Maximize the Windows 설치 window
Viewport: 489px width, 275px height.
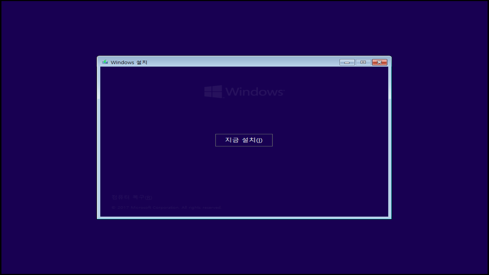click(x=363, y=62)
